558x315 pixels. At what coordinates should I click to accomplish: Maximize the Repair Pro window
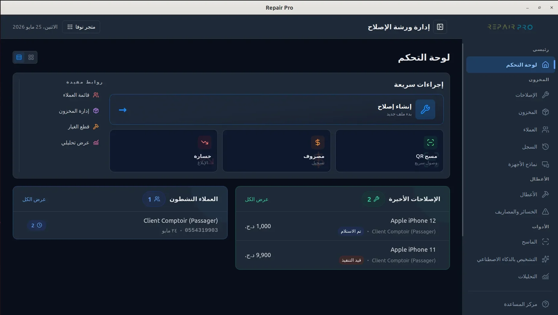pyautogui.click(x=539, y=8)
